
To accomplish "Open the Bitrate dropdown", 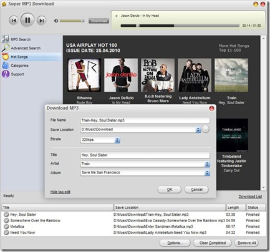I will (117, 140).
